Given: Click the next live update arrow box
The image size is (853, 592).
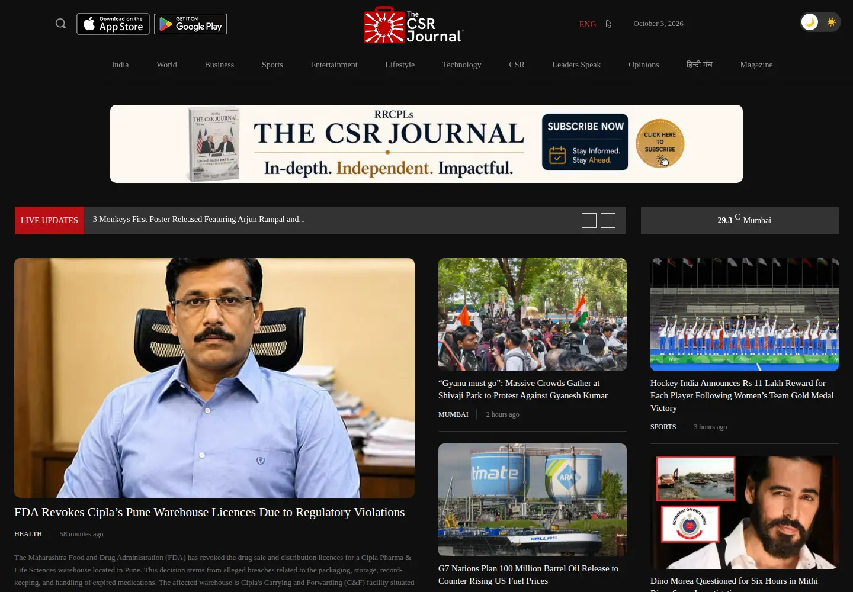Looking at the screenshot, I should click(608, 220).
